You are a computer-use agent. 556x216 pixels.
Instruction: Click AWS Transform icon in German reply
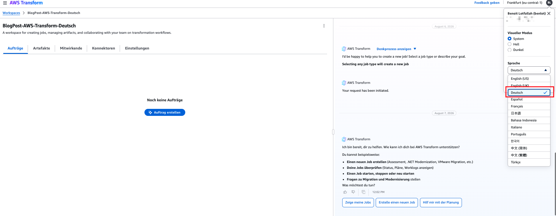(344, 139)
